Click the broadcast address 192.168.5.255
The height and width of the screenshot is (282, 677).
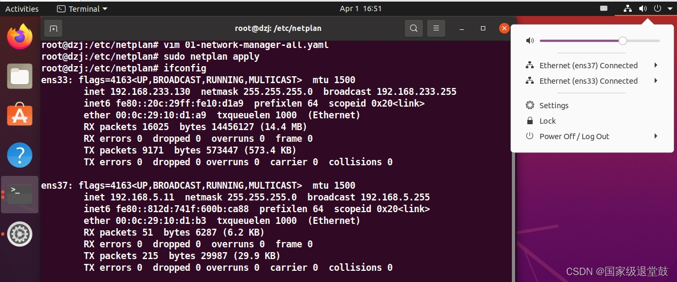point(395,197)
